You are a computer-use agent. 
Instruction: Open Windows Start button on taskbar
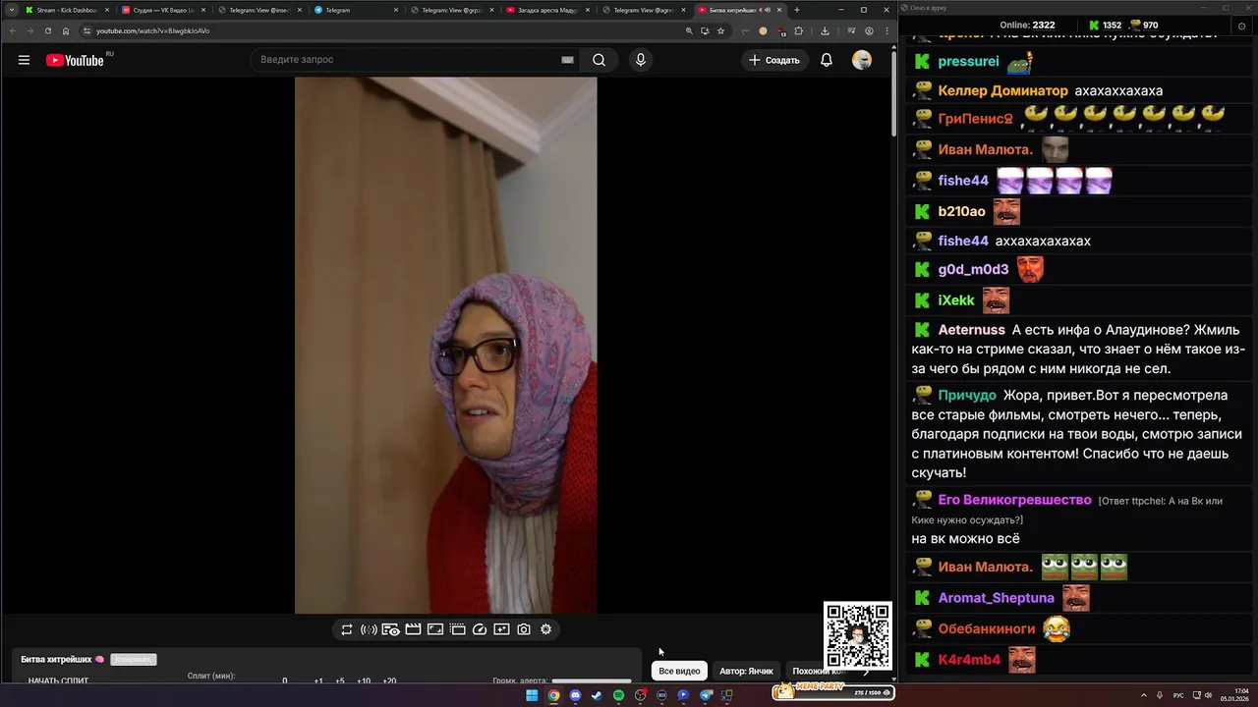pyautogui.click(x=532, y=695)
